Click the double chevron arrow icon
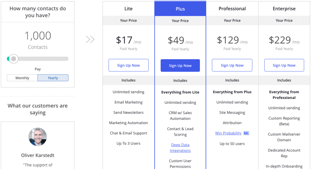Image resolution: width=311 pixels, height=169 pixels. (x=90, y=39)
